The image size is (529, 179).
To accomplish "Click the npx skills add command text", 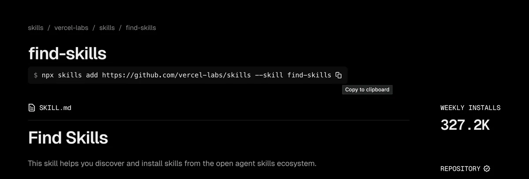I will click(70, 75).
